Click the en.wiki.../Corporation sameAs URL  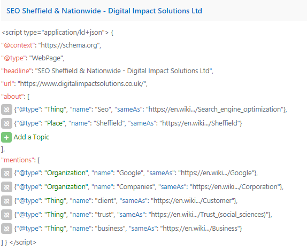coord(235,187)
